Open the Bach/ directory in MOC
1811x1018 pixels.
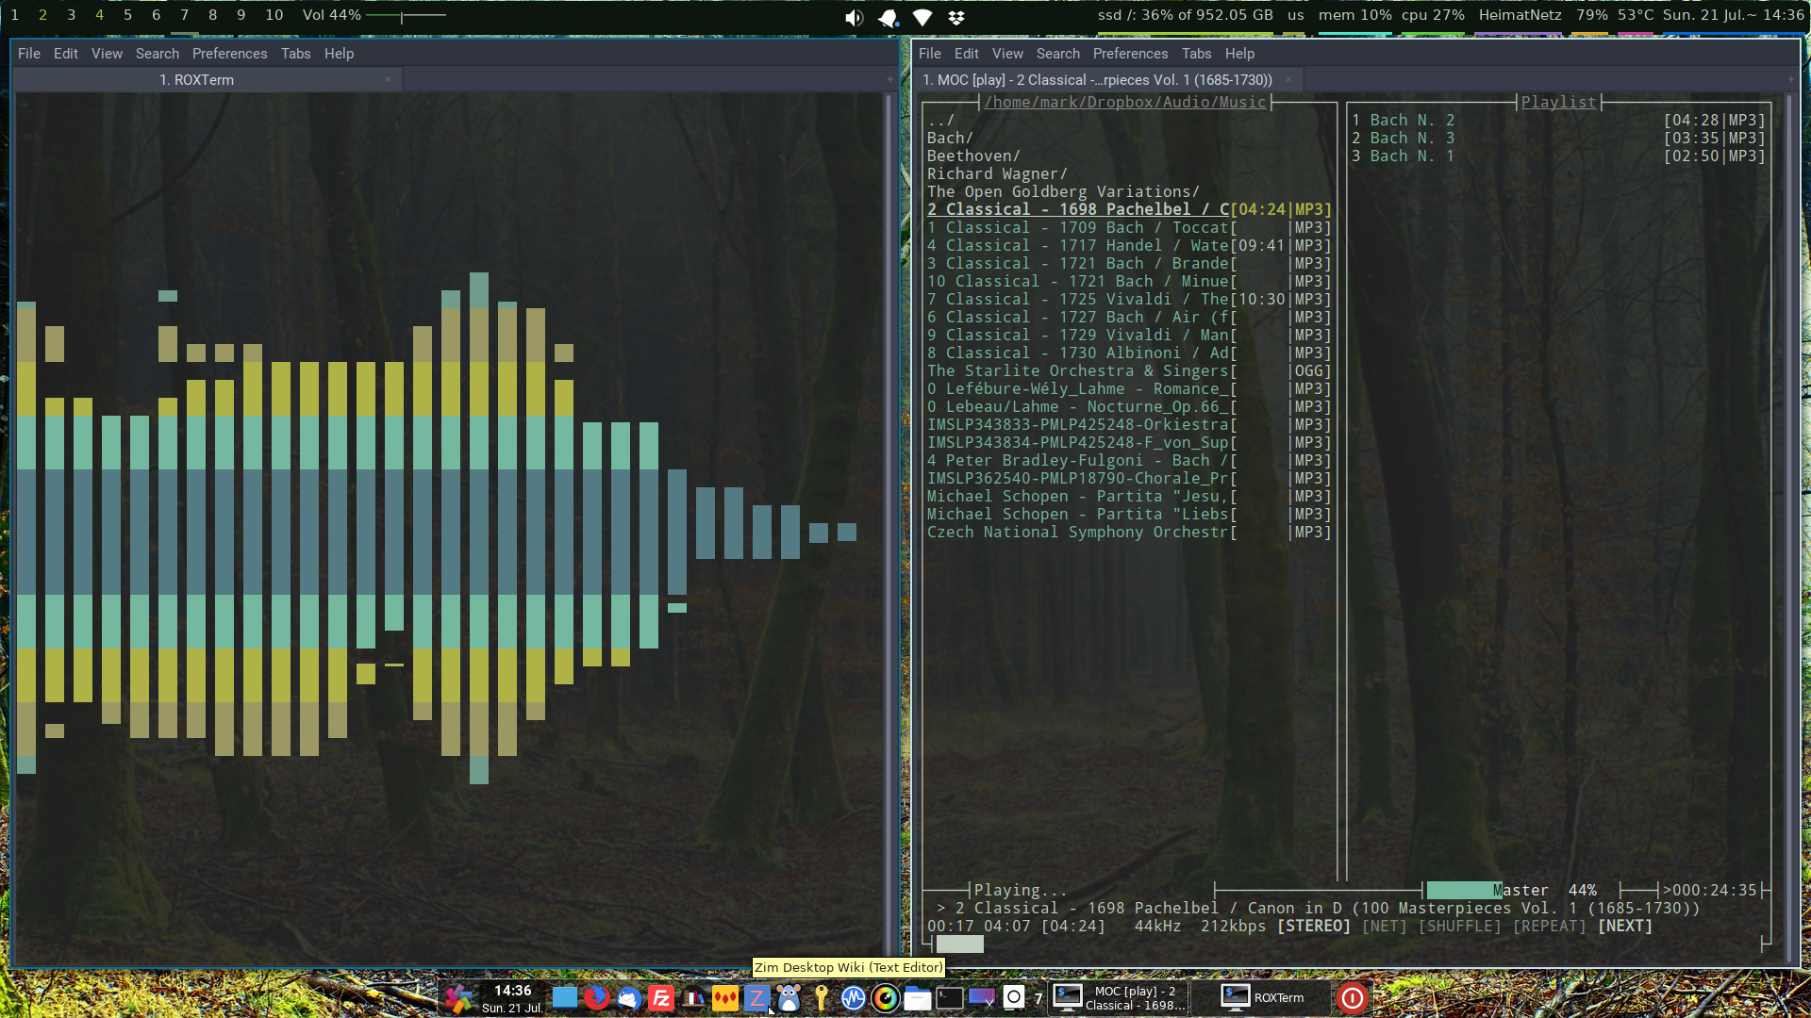pos(949,138)
